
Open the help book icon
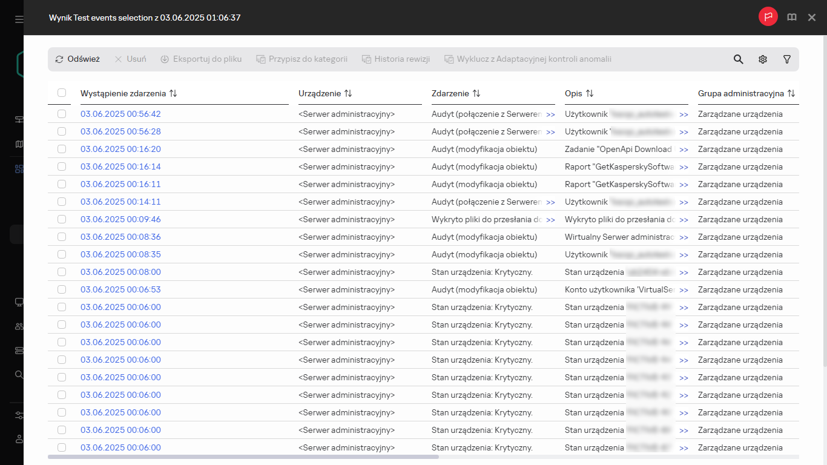(791, 18)
